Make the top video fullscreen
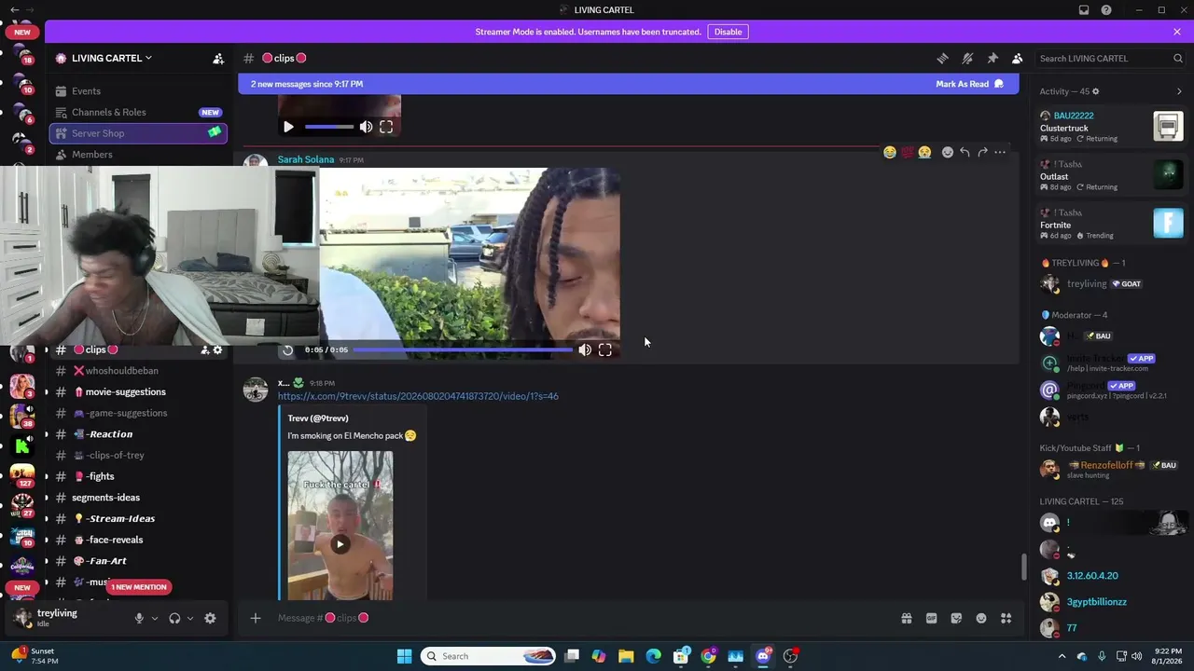 [x=386, y=127]
